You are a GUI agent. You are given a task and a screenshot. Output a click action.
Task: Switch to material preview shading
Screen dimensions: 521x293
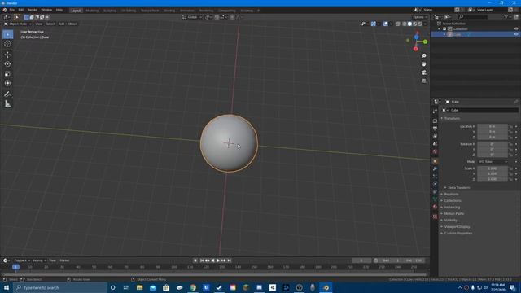pyautogui.click(x=414, y=24)
